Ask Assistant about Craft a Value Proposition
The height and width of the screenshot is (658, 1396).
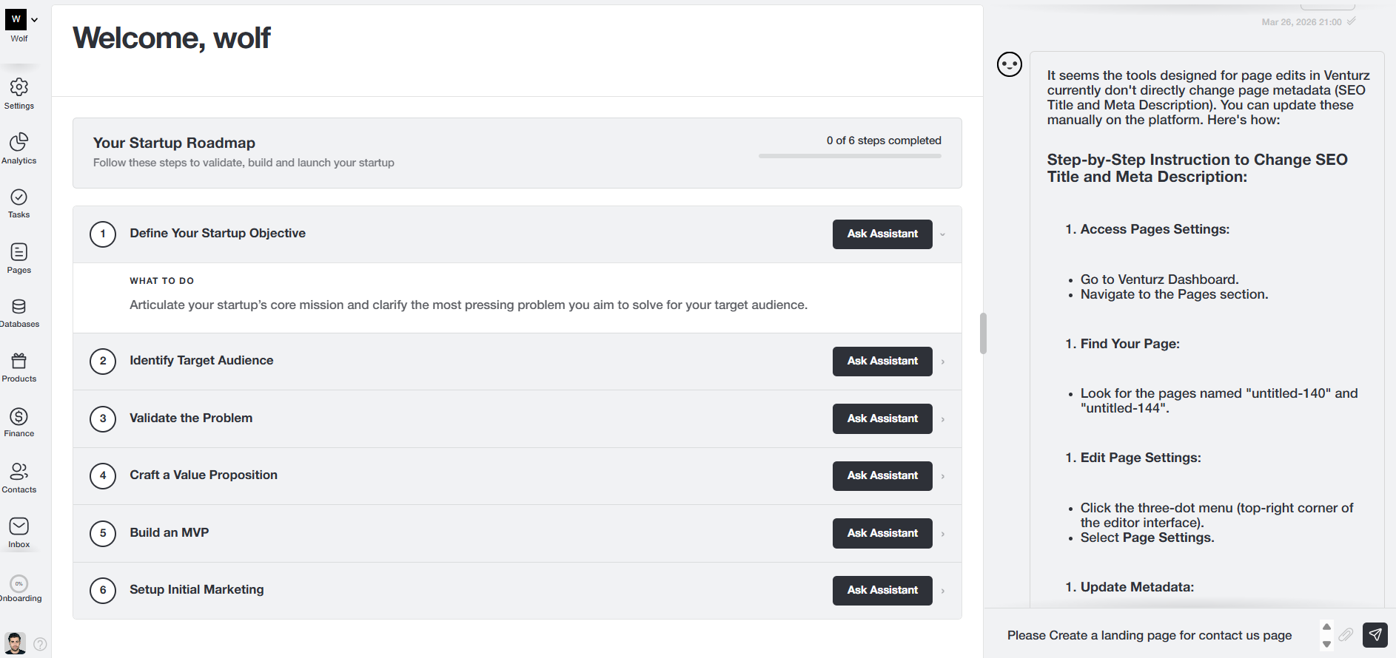(882, 476)
